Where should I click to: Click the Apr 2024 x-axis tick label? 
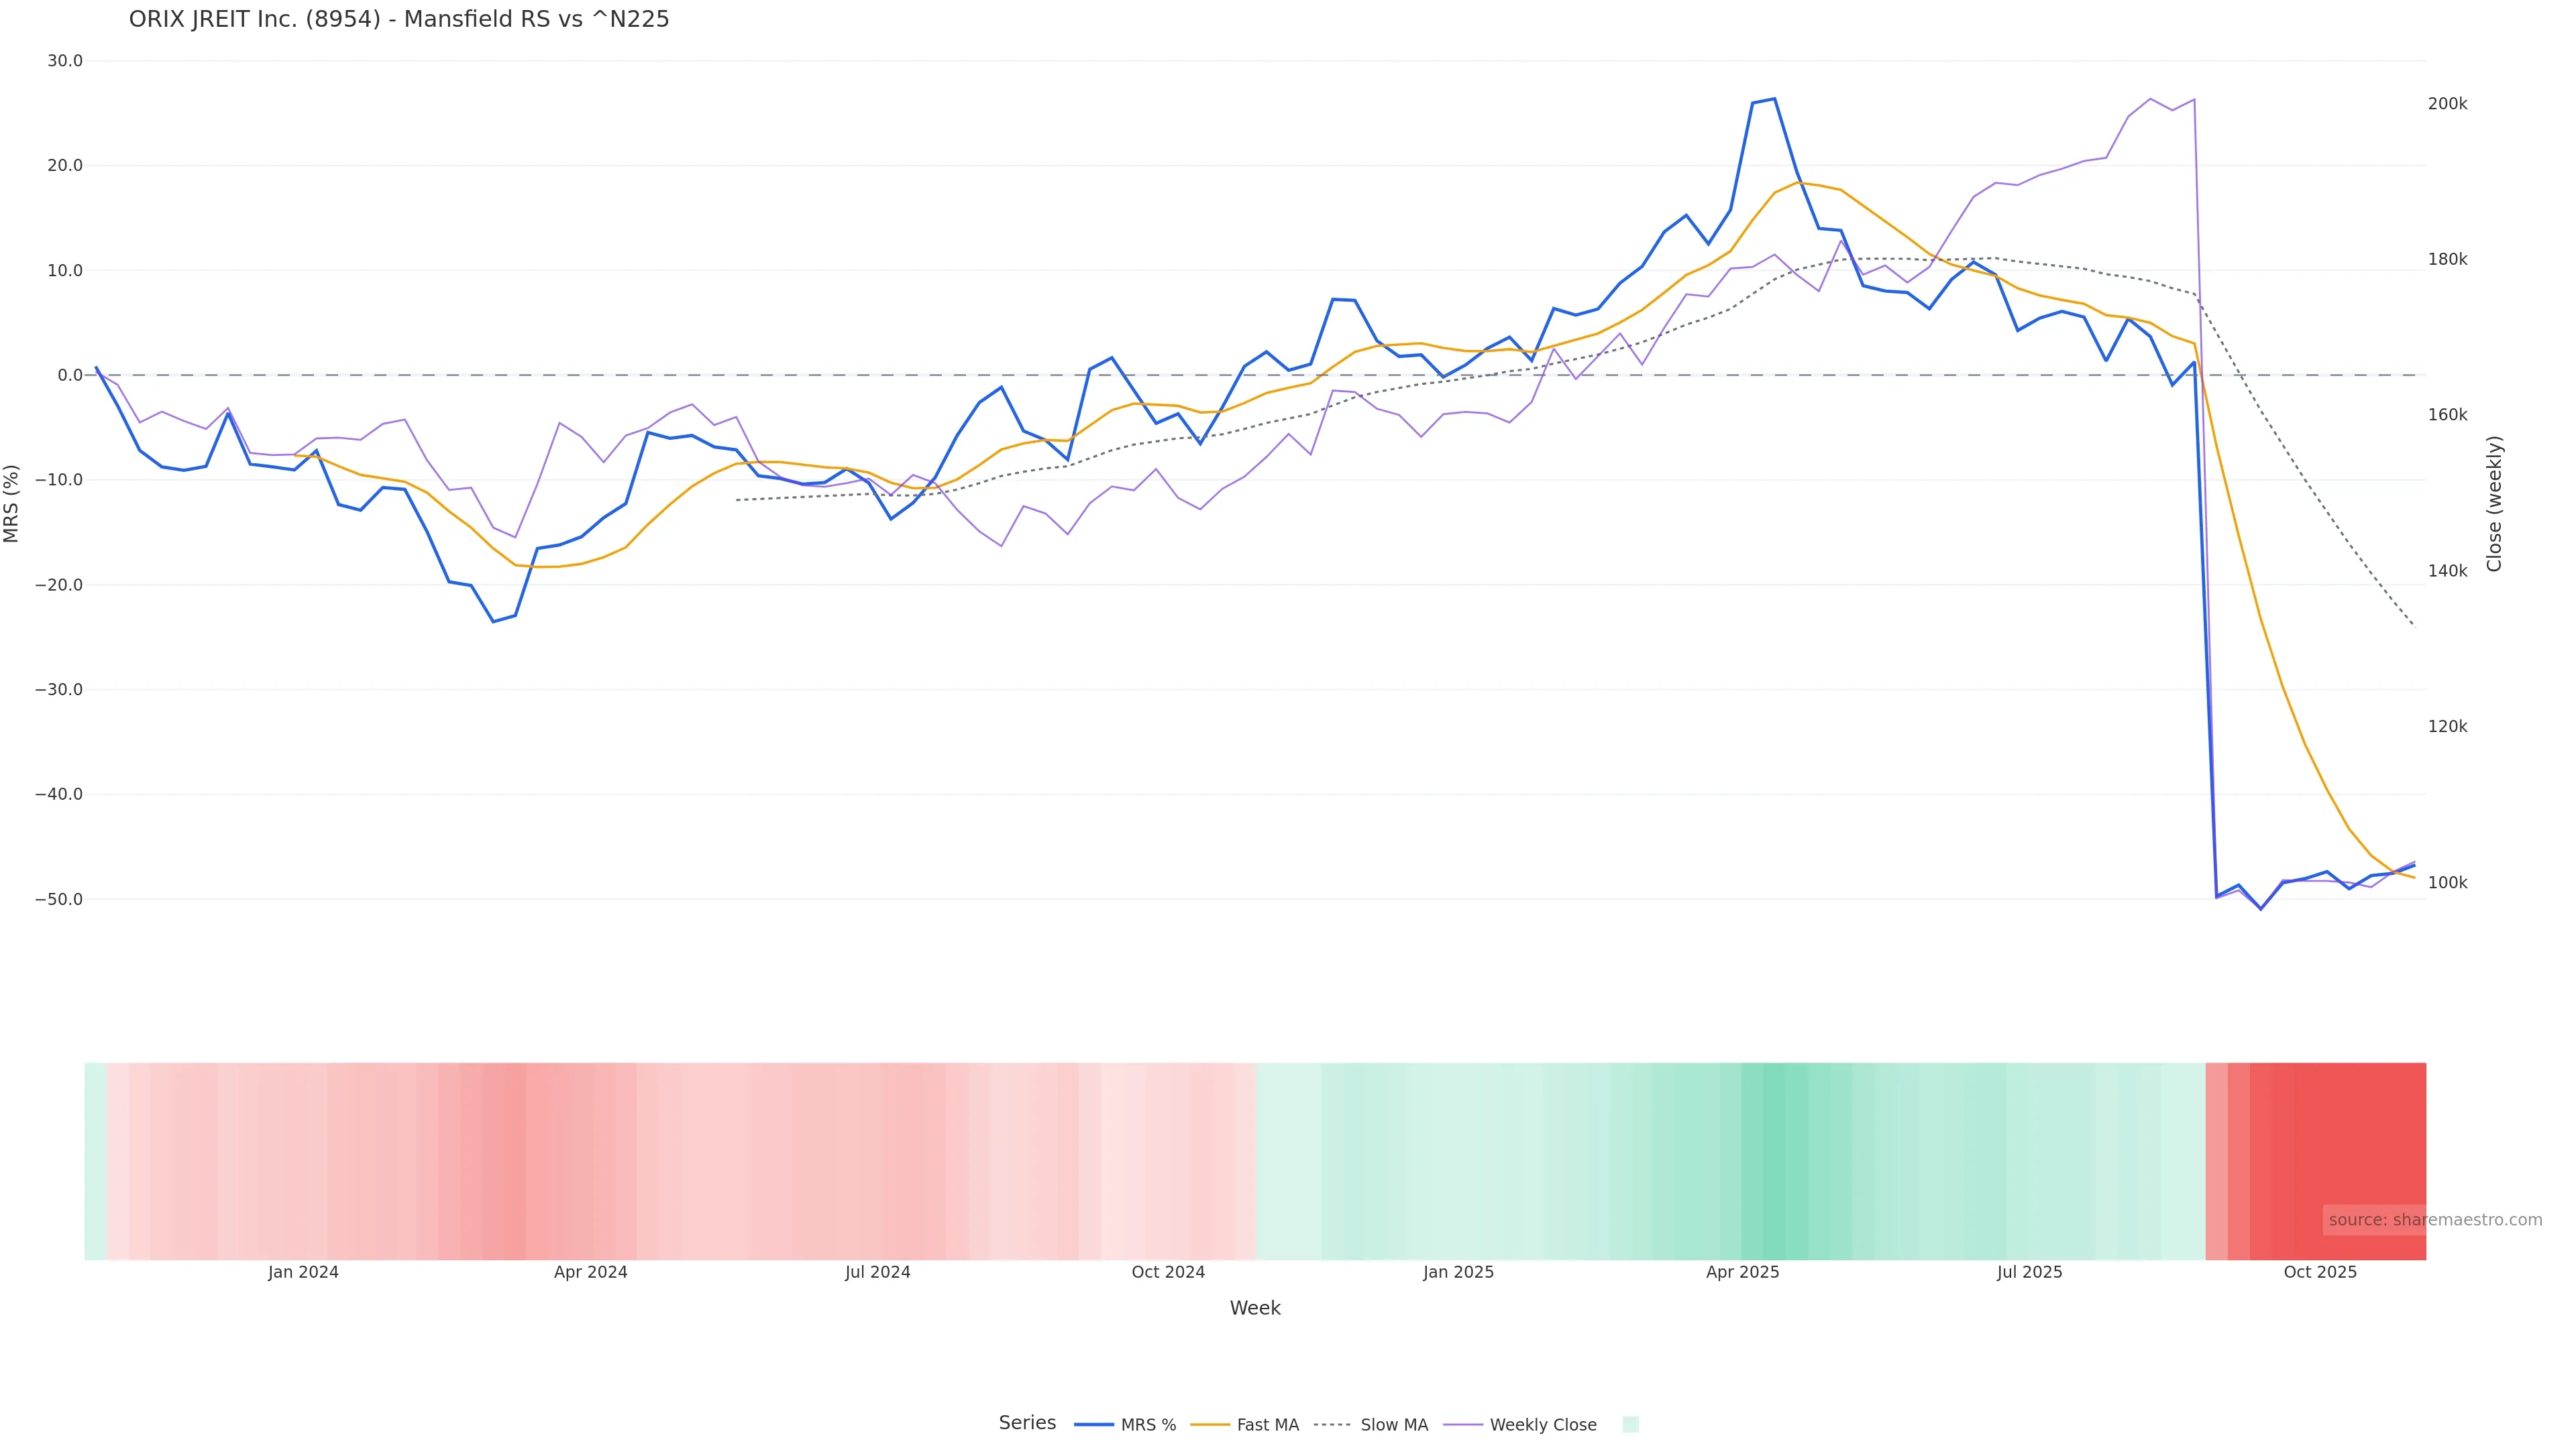(x=590, y=1272)
